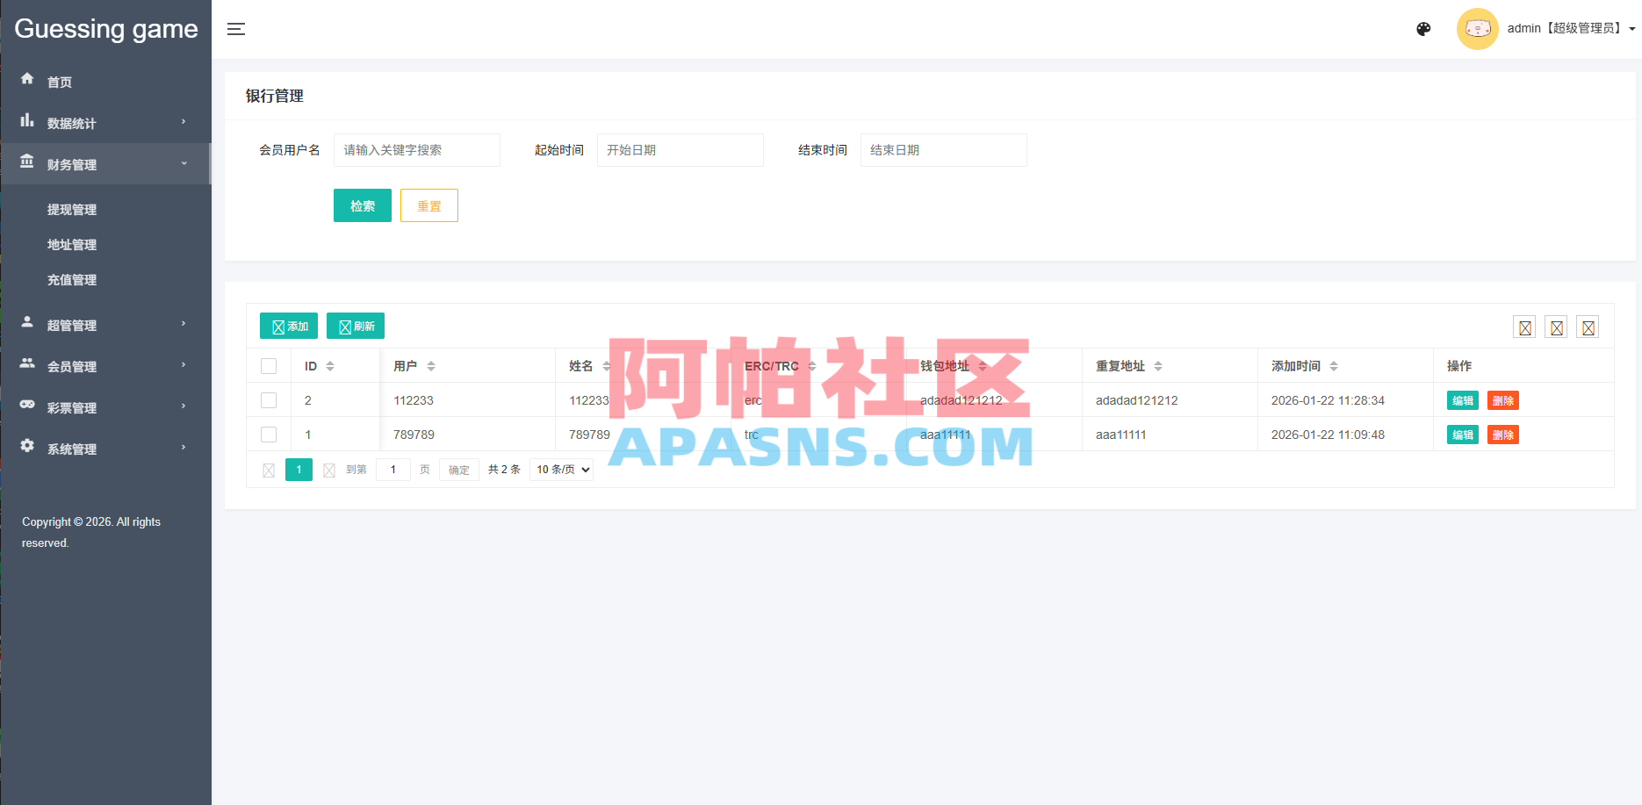The width and height of the screenshot is (1642, 805).
Task: Delete the row with user 112233
Action: [1503, 400]
